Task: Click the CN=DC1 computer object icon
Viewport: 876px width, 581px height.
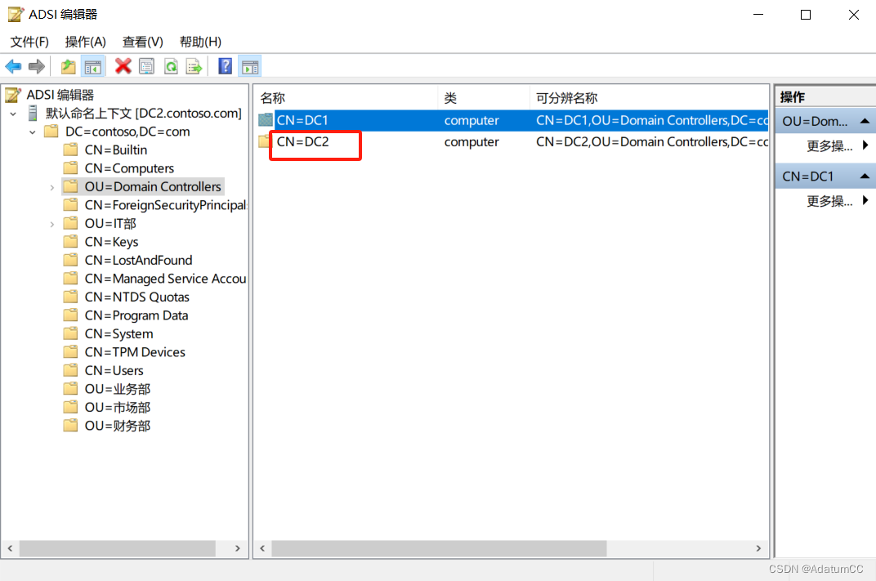Action: coord(266,120)
